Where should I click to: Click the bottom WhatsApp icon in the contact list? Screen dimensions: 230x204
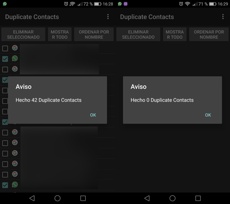pyautogui.click(x=15, y=185)
